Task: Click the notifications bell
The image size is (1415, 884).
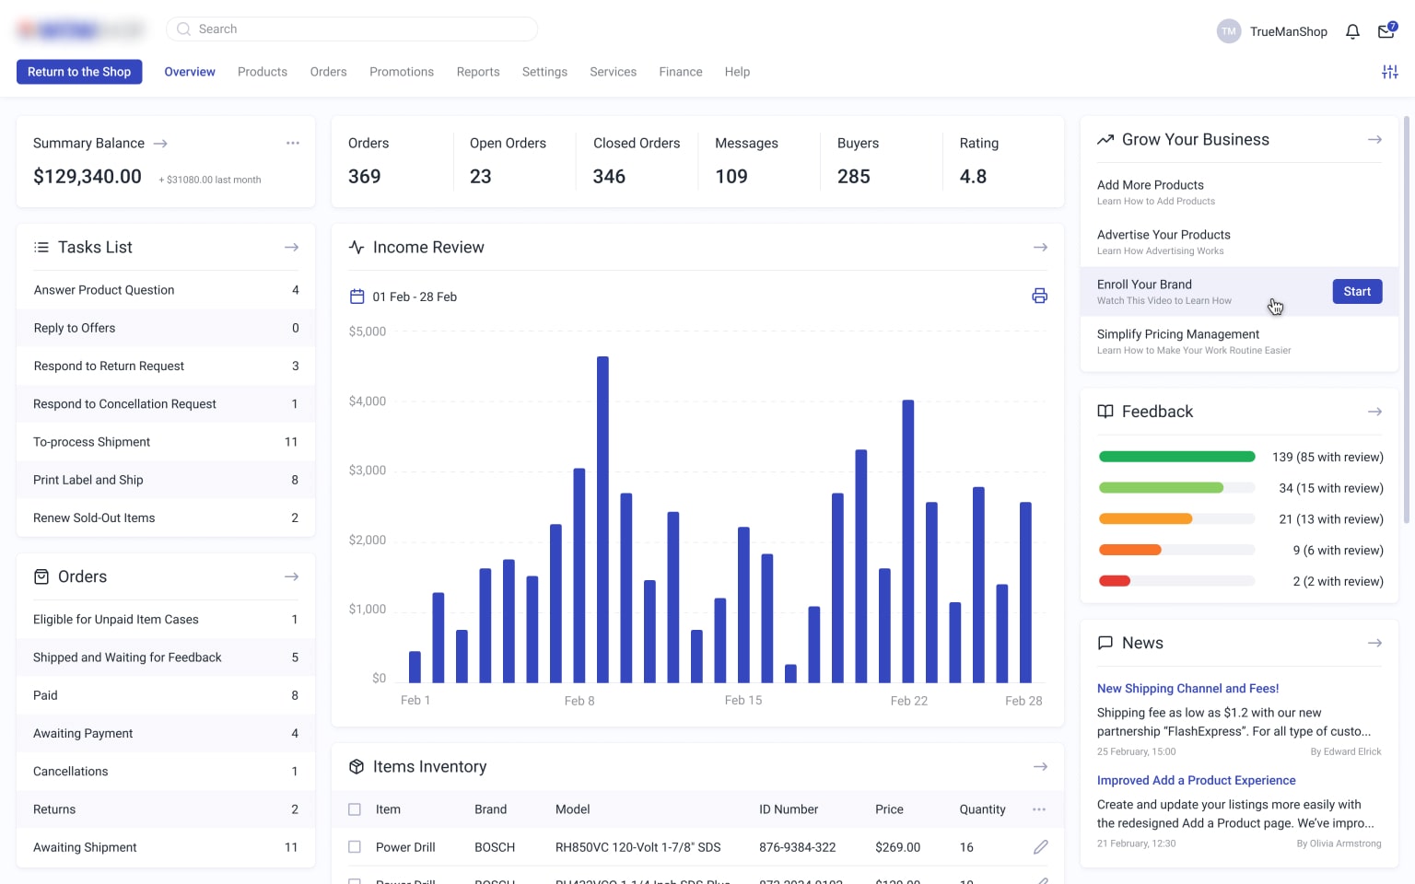Action: click(1352, 30)
